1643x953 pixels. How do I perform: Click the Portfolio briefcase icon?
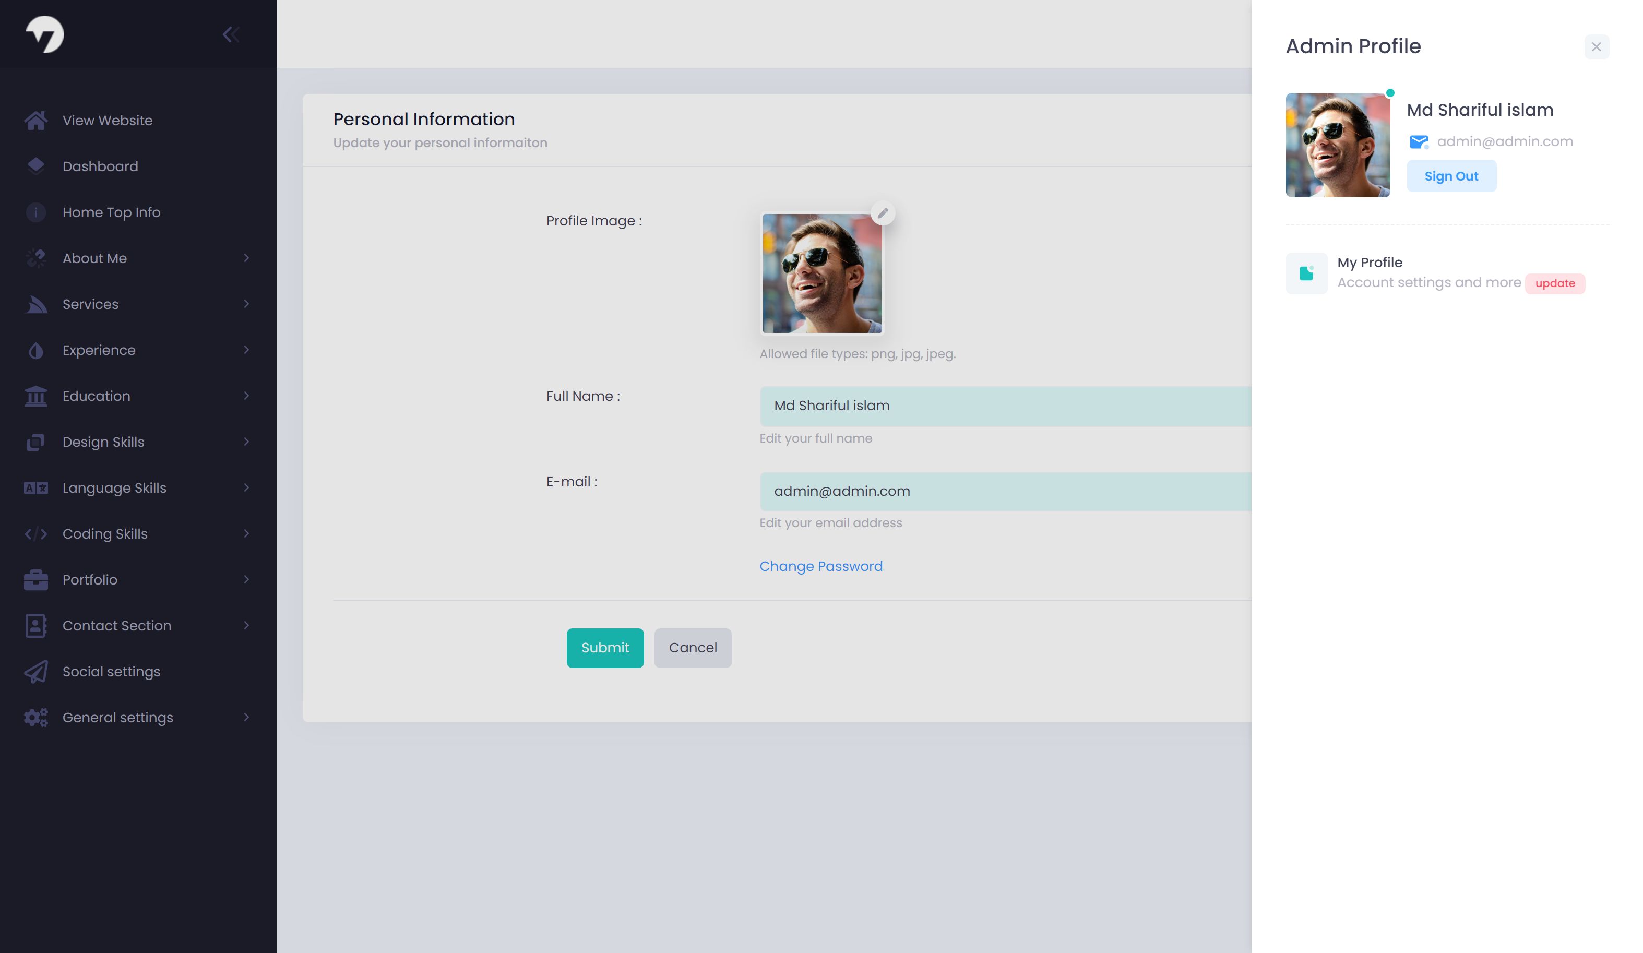click(x=36, y=579)
